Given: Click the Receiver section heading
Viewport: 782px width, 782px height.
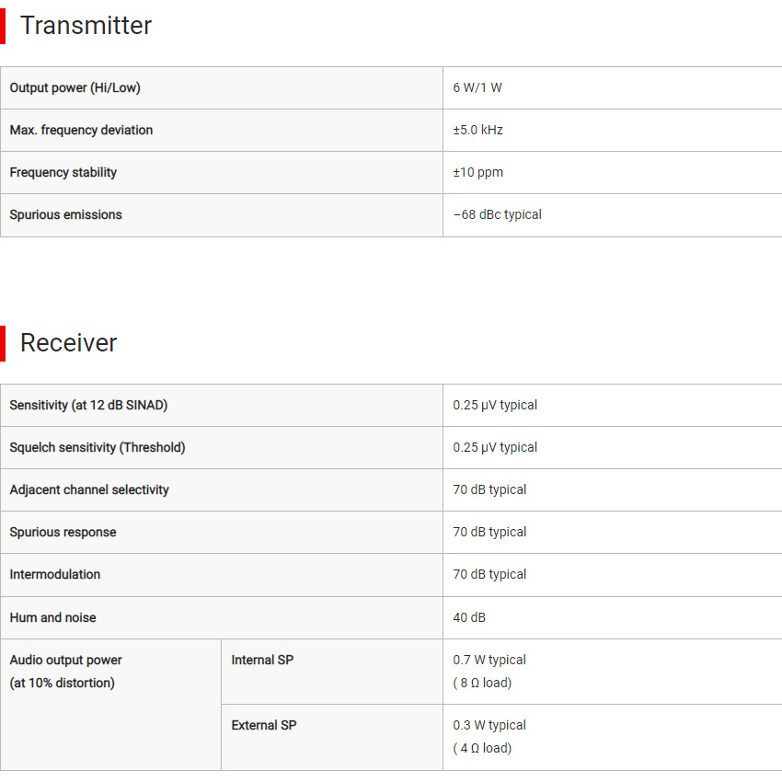Looking at the screenshot, I should [68, 343].
